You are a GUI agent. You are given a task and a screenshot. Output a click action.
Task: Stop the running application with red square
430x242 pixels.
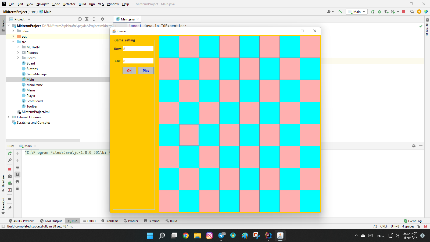coord(403,12)
